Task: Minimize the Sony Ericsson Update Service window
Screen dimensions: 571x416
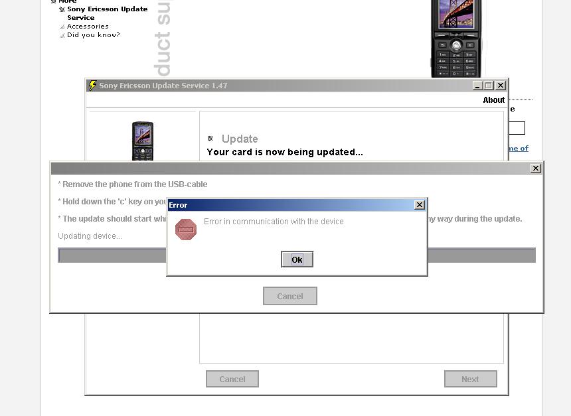Action: pyautogui.click(x=477, y=86)
